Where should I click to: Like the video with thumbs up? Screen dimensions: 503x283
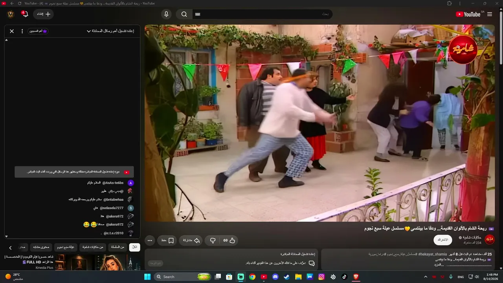point(229,240)
